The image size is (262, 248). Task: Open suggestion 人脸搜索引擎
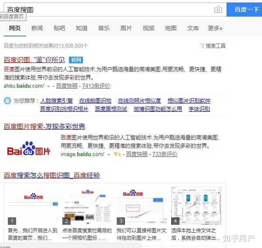(x=57, y=101)
